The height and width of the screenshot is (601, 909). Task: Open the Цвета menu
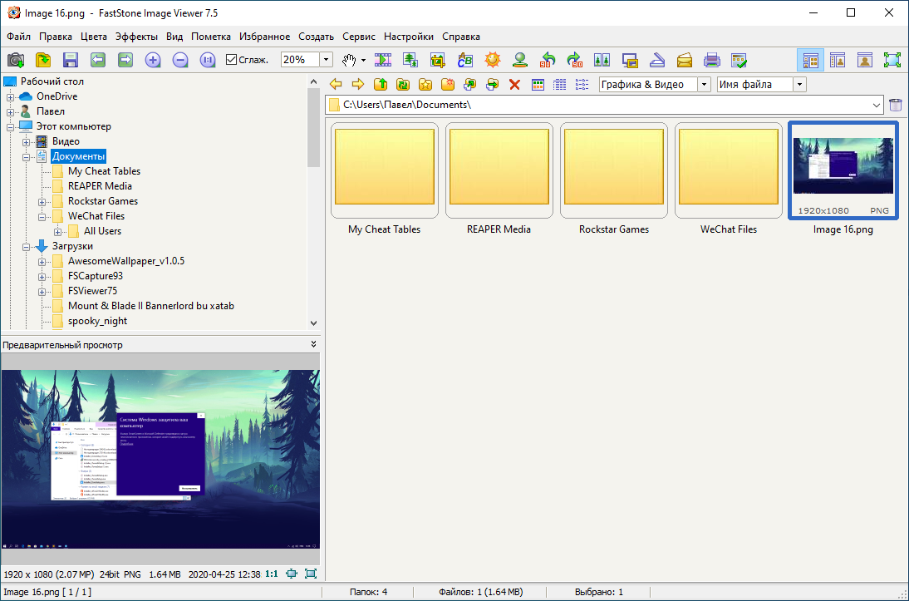pos(94,37)
